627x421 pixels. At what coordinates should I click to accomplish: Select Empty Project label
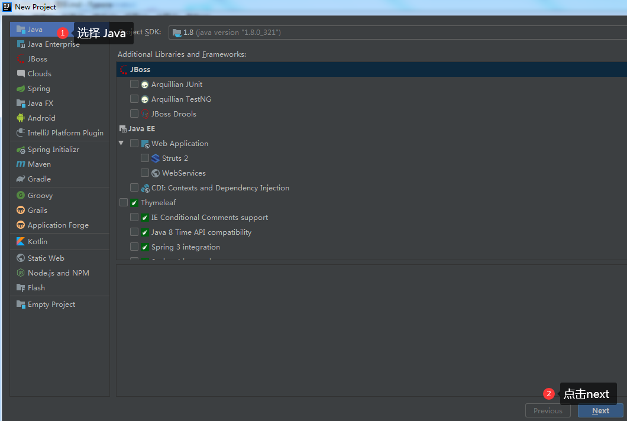51,305
